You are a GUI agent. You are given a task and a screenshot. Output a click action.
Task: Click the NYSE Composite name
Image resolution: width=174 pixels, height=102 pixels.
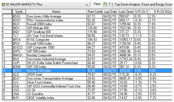(38, 40)
